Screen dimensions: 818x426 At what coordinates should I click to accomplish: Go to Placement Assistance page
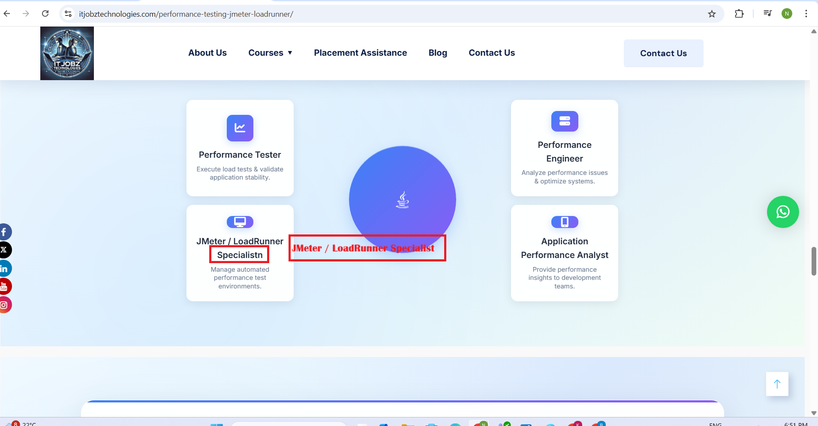point(360,53)
